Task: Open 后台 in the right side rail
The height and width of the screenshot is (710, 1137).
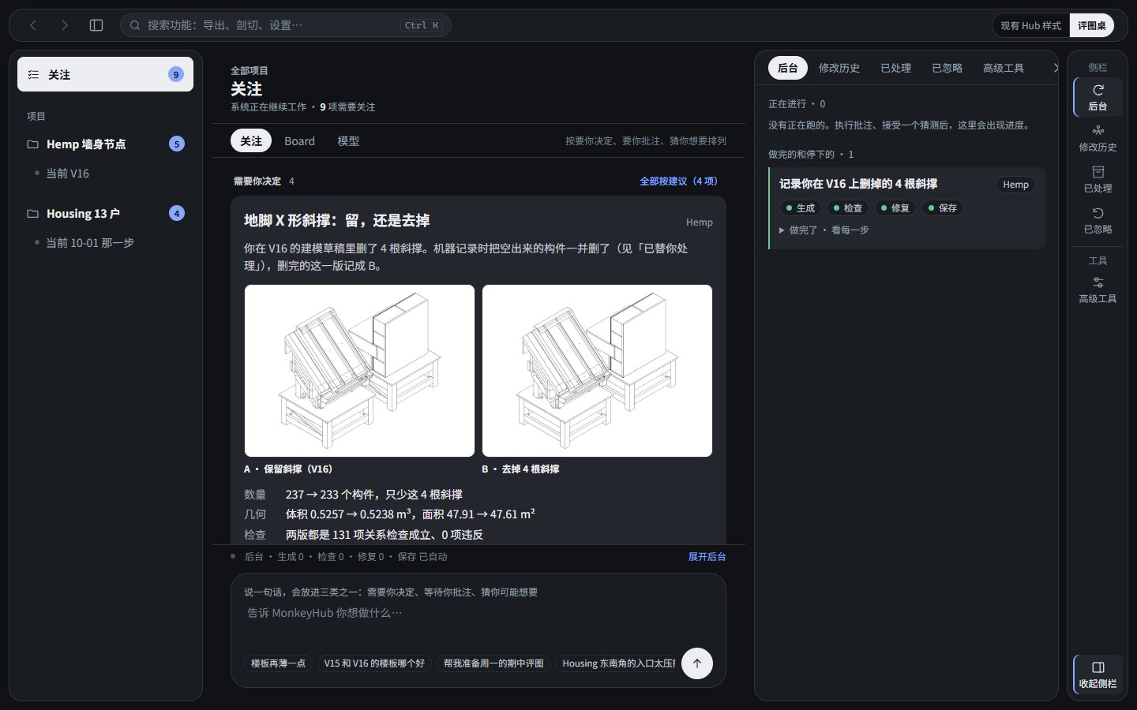Action: (x=1098, y=97)
